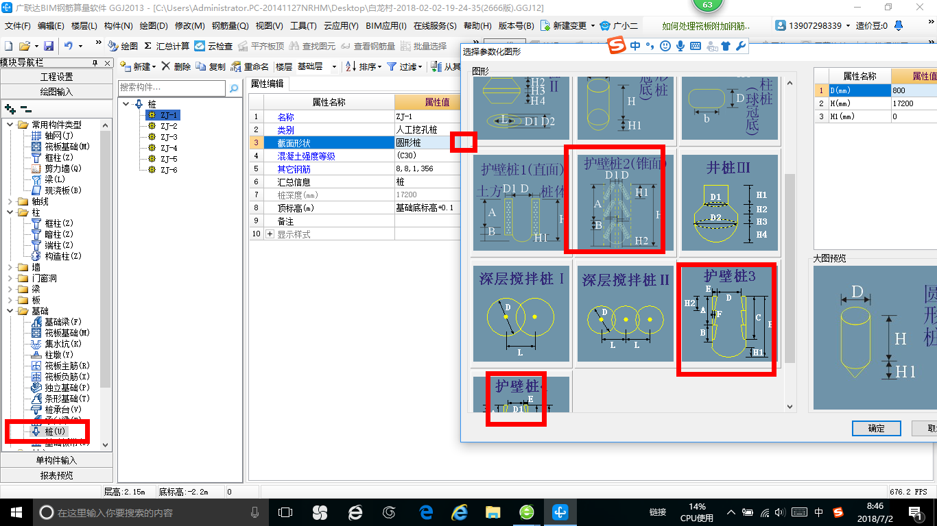Open the 帮助(H) menu
The height and width of the screenshot is (526, 937).
pyautogui.click(x=477, y=26)
